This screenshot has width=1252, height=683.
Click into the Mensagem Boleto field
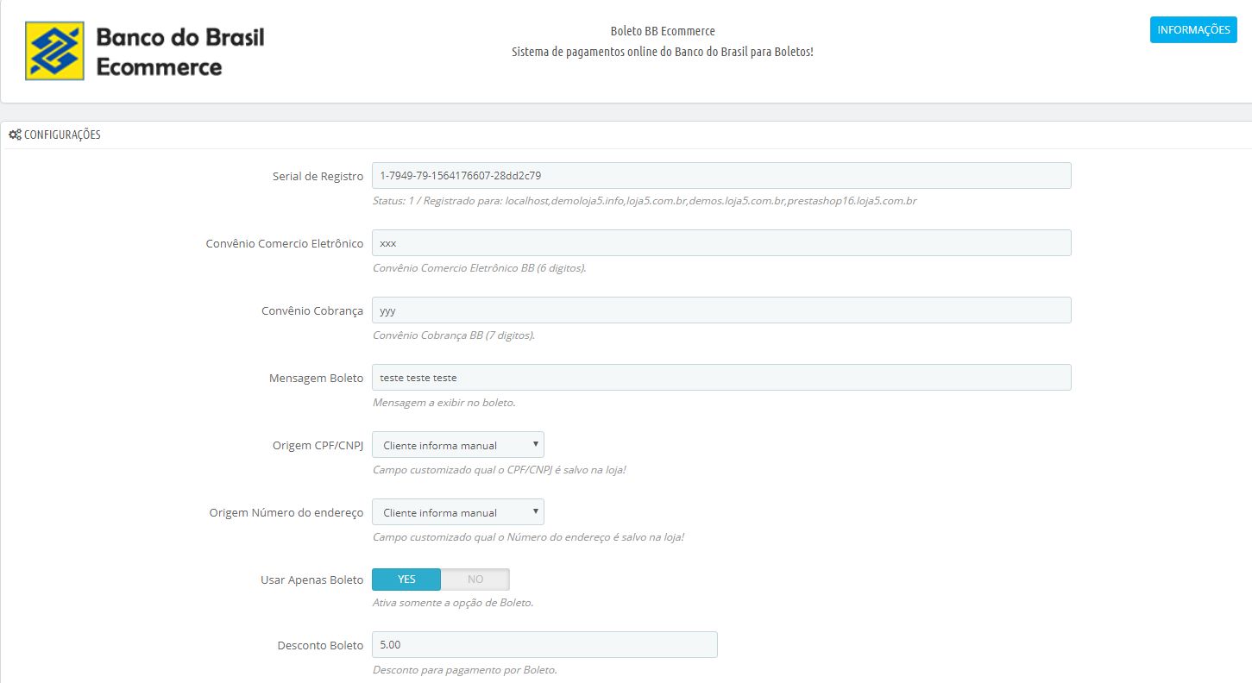[x=720, y=378]
